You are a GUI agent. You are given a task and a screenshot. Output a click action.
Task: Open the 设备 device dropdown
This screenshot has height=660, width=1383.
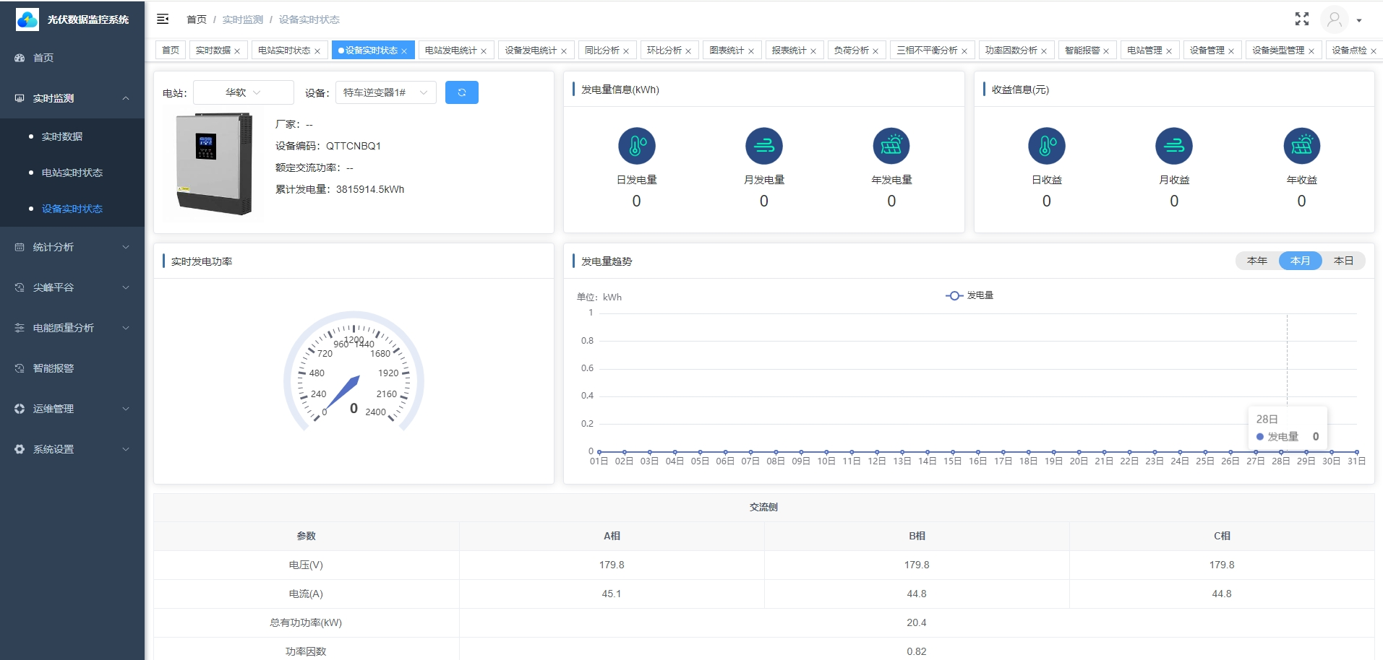[385, 92]
